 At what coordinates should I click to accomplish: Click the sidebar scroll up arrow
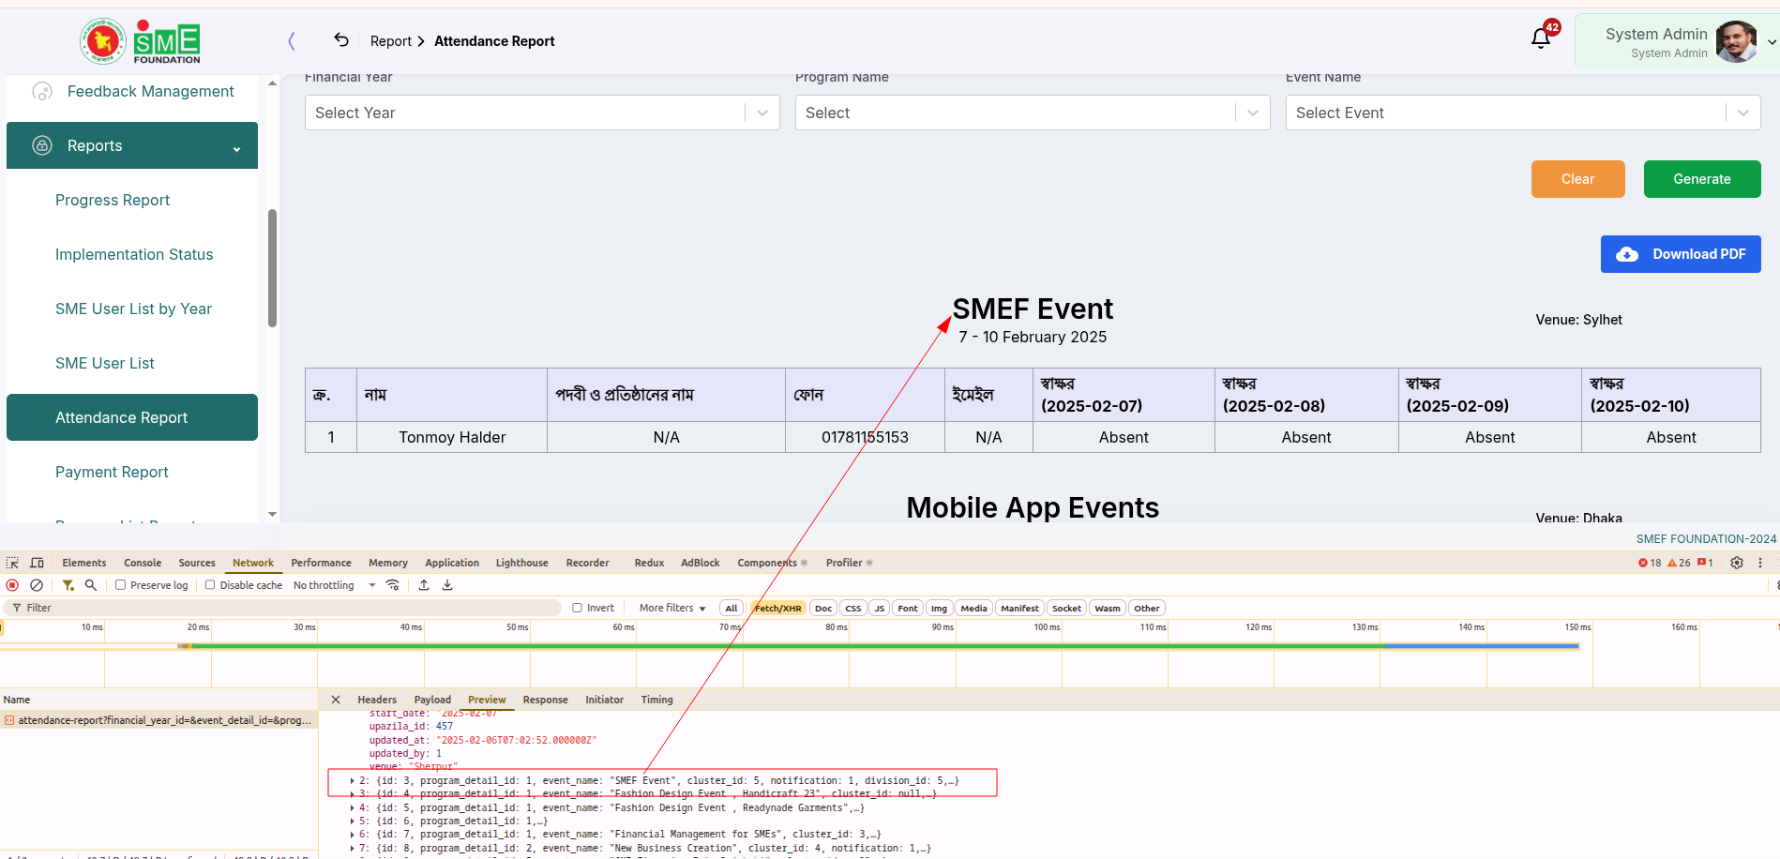click(272, 83)
